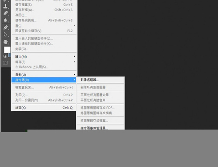Open 檔案資訊(F)... from the menu
This screenshot has height=167, width=218.
(x=44, y=87)
